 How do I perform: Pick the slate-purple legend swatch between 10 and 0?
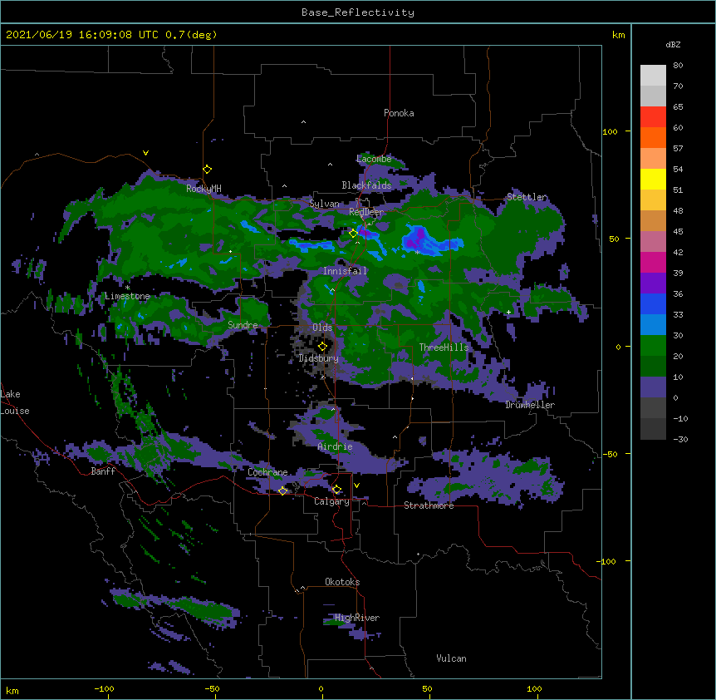click(x=653, y=387)
